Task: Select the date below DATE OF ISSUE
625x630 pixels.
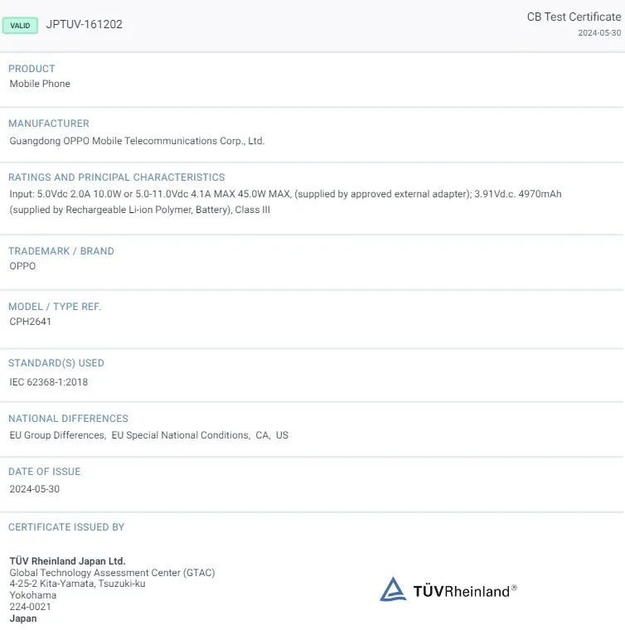Action: coord(34,489)
